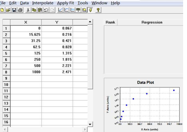Click the Copy toolbar icon
This screenshot has width=187, height=132.
[34, 10]
